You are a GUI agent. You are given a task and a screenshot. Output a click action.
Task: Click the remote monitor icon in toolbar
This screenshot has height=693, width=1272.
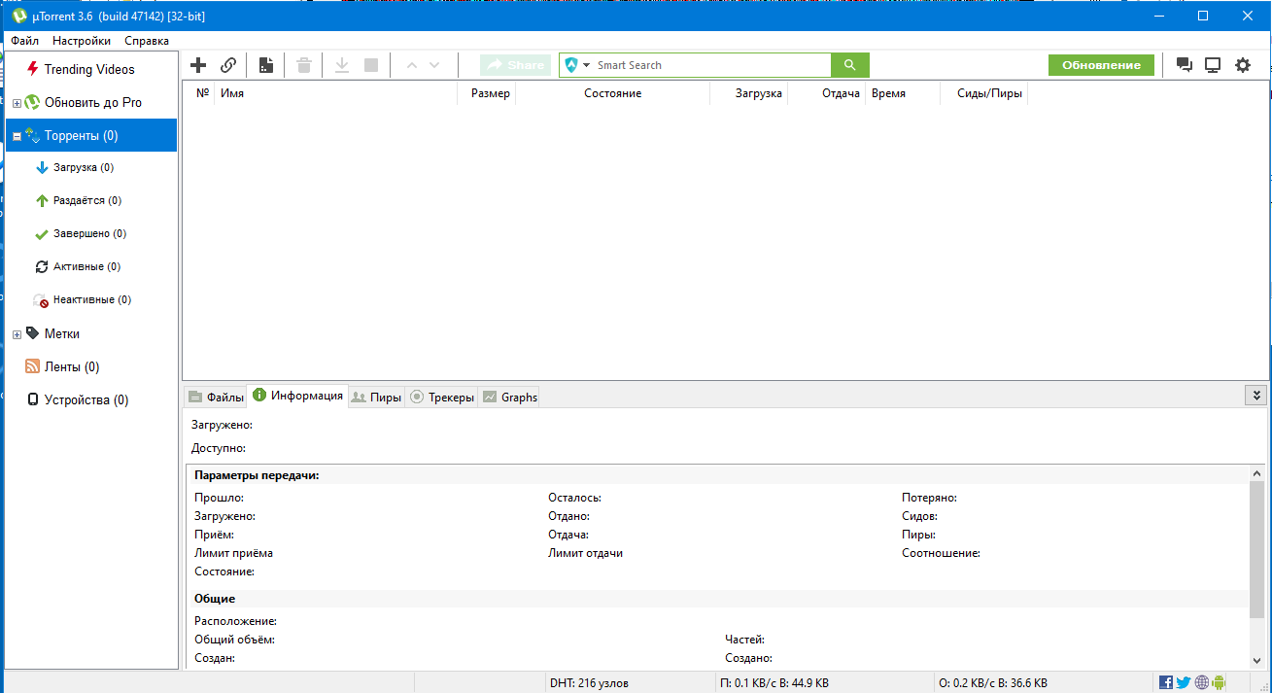point(1213,65)
